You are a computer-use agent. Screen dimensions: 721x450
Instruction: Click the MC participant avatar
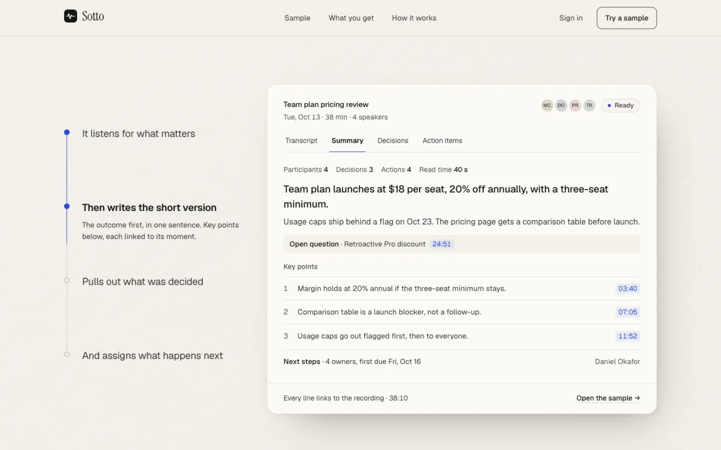[x=547, y=105]
